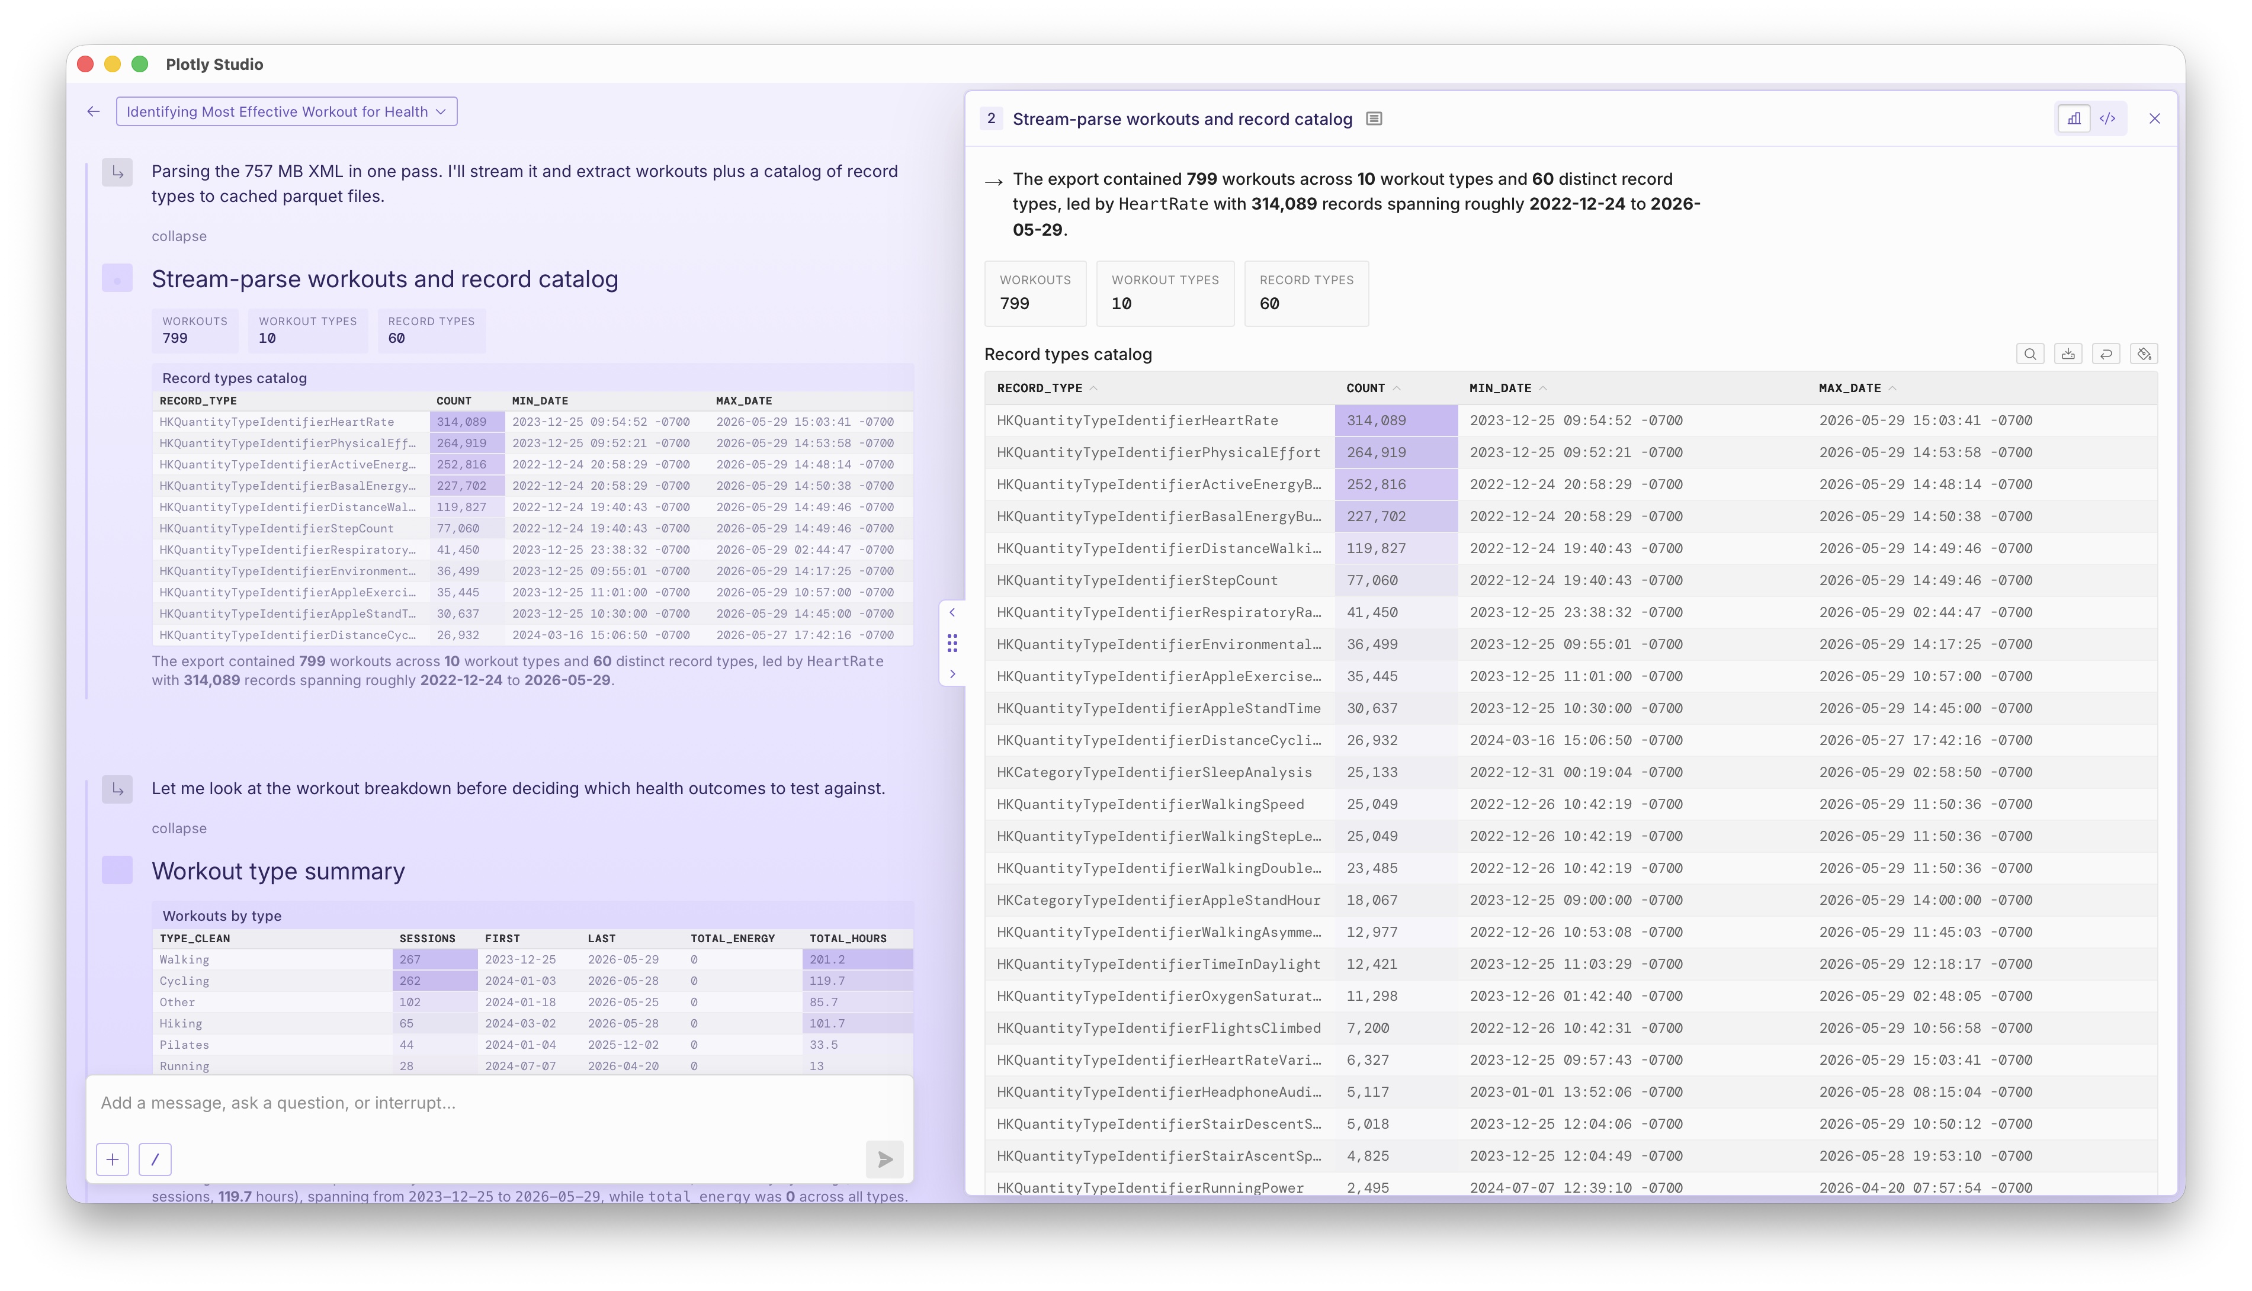Click the step number 2 badge

coord(991,119)
